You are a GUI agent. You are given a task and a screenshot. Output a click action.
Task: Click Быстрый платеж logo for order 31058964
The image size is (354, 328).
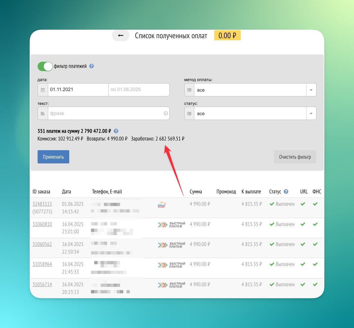tap(171, 265)
